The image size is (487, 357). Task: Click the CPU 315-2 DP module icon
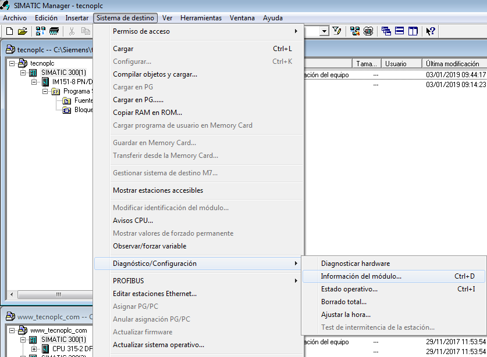pyautogui.click(x=45, y=349)
